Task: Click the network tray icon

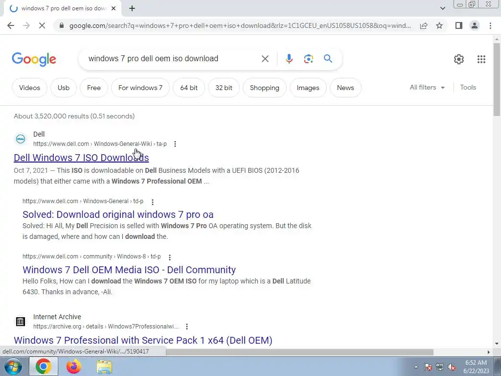Action: (x=440, y=367)
